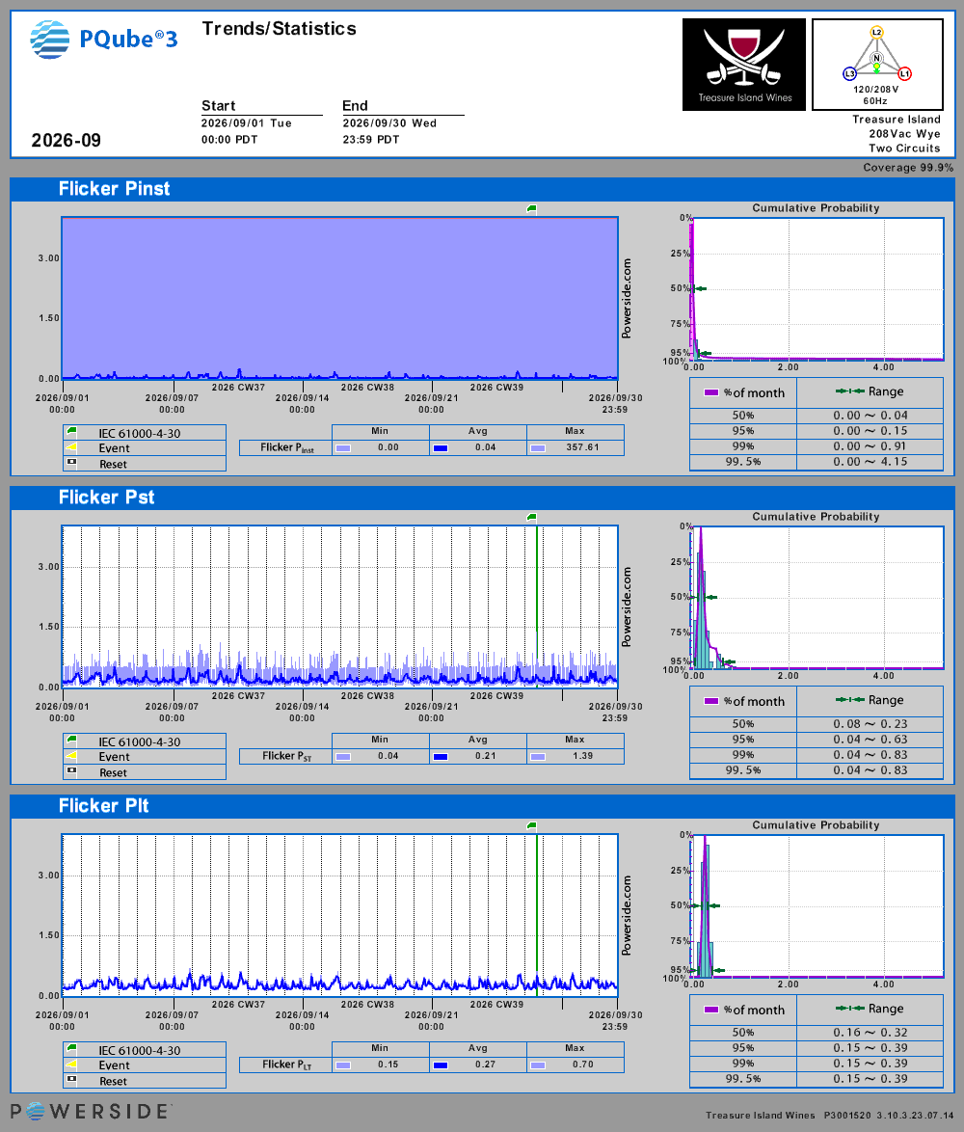The image size is (964, 1132).
Task: Click the Powerside.com vertical link beside Pinst chart
Action: 627,298
